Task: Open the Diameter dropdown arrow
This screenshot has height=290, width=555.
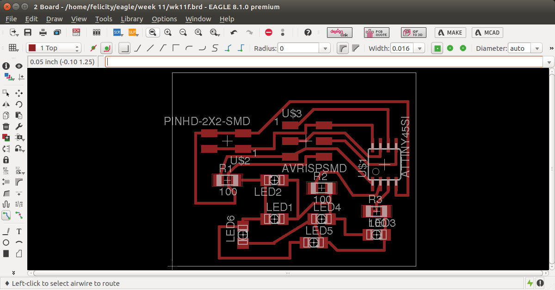Action: [x=536, y=48]
